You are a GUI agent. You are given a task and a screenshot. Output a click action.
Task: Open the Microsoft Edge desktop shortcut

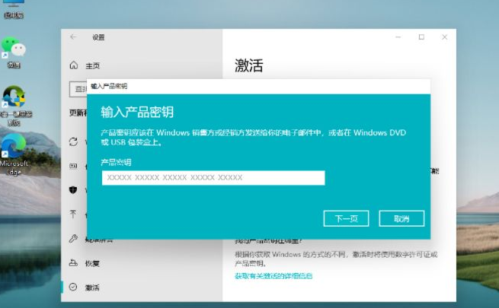14,148
